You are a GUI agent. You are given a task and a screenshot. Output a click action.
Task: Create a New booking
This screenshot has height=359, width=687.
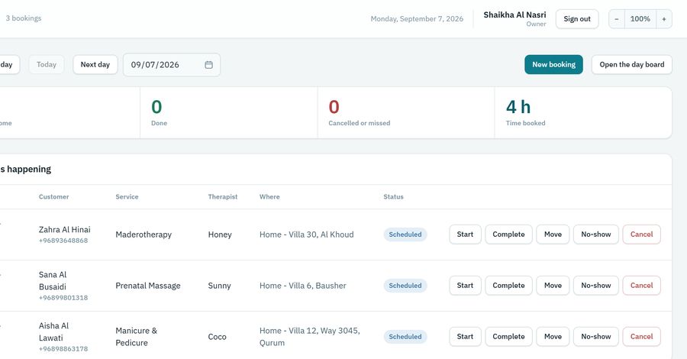coord(554,64)
